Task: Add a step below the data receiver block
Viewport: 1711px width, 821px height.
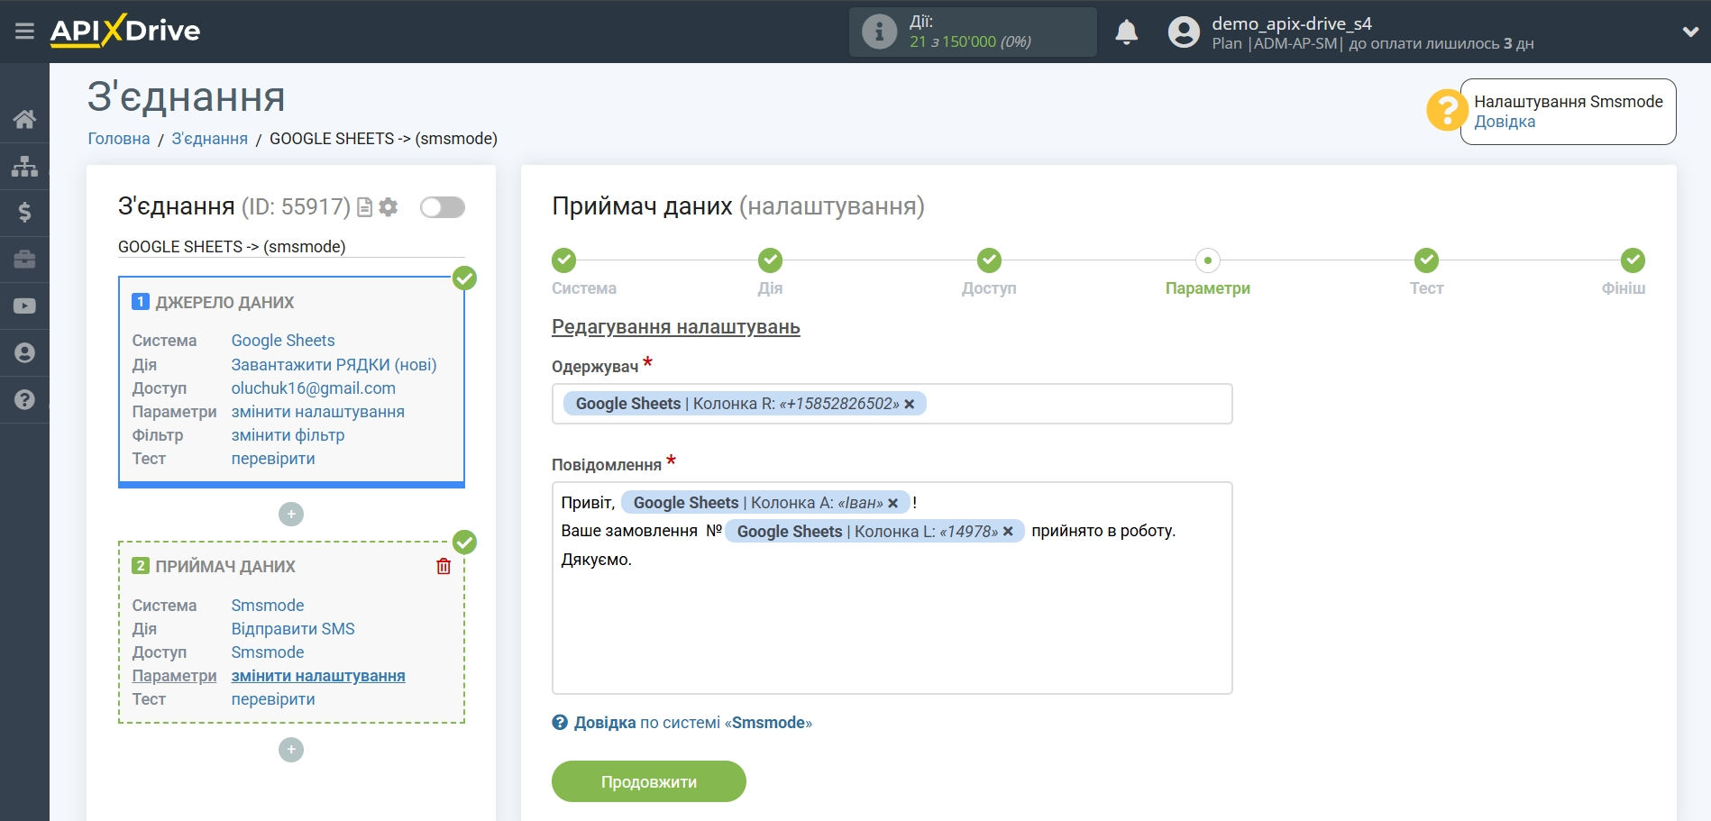Action: click(291, 750)
